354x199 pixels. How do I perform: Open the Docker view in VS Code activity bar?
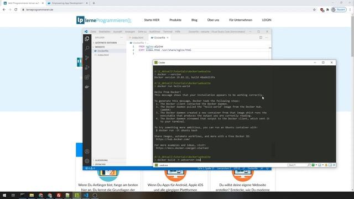tap(87, 87)
